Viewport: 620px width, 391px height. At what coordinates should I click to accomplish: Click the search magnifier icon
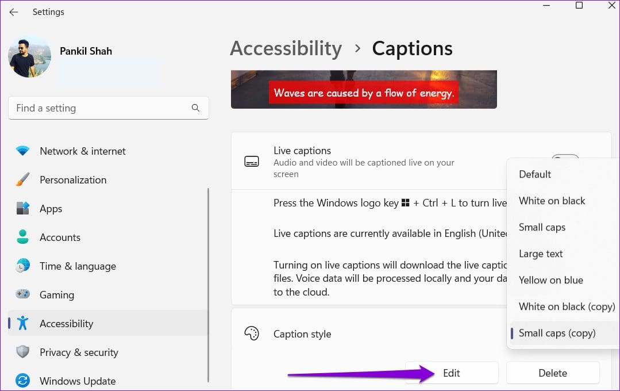195,108
